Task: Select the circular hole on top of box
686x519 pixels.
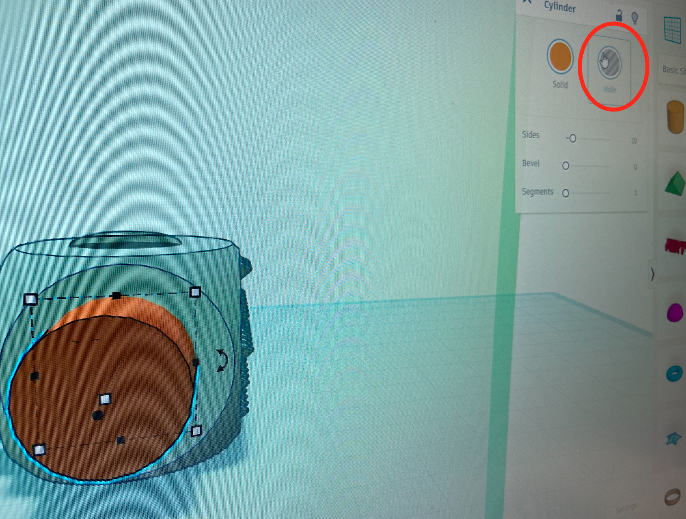Action: [126, 240]
